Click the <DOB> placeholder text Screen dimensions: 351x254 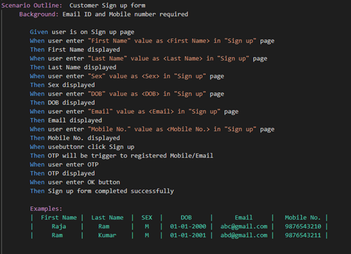(151, 94)
